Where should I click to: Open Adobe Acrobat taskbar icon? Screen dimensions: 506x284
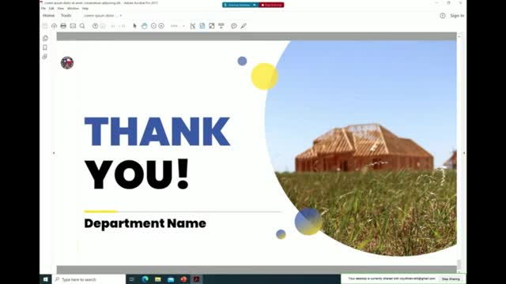tap(196, 279)
